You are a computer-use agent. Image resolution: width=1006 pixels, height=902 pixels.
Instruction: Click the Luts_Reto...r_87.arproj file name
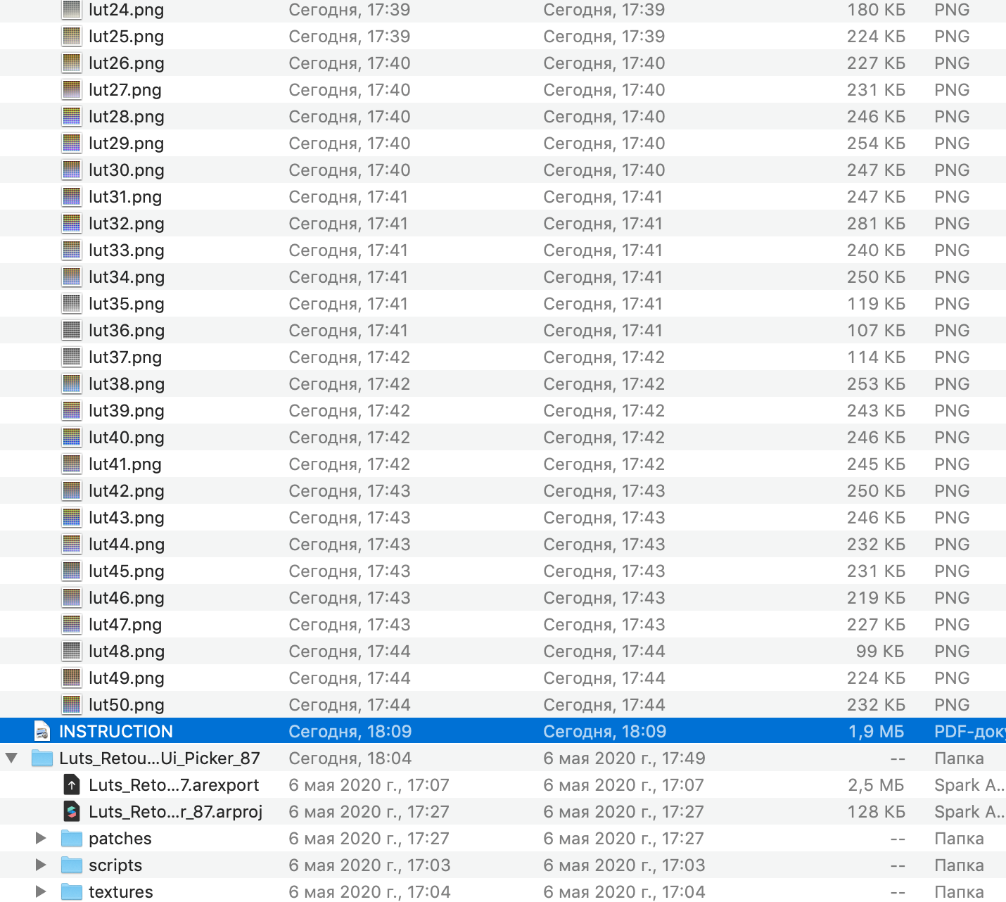pyautogui.click(x=176, y=812)
